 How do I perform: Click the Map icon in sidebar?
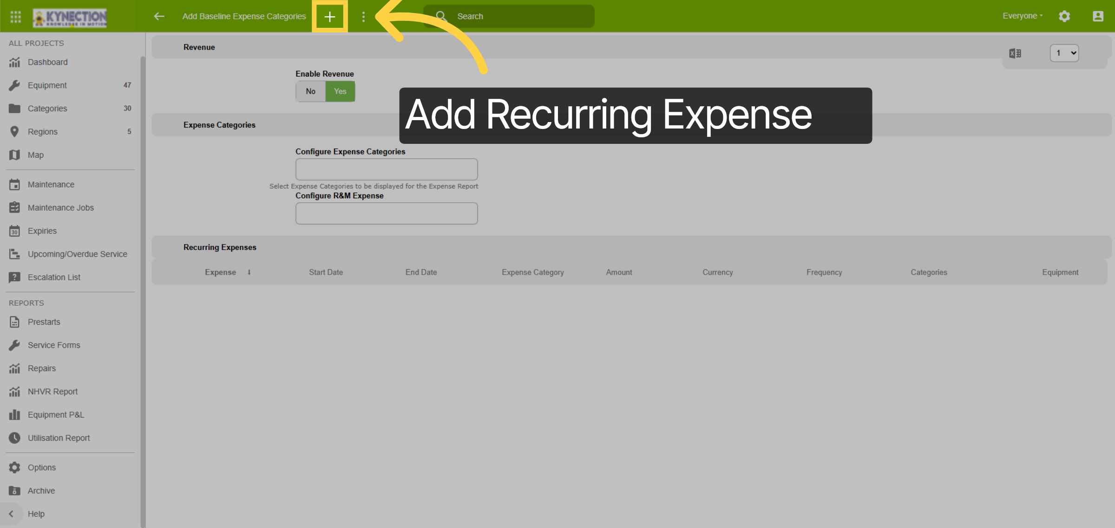pyautogui.click(x=14, y=155)
